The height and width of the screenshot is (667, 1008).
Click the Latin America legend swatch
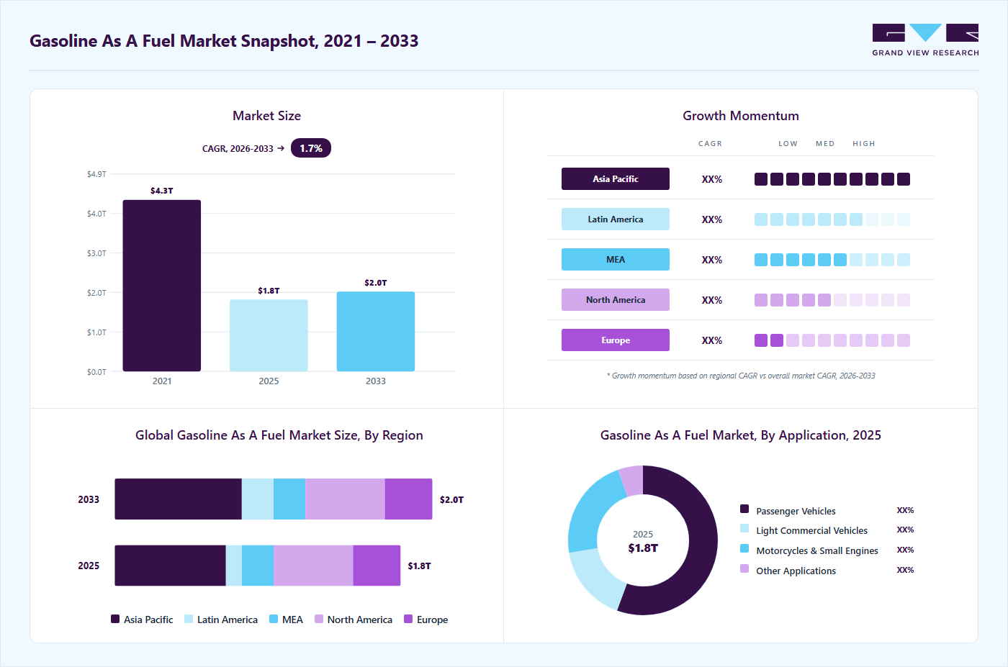point(189,619)
